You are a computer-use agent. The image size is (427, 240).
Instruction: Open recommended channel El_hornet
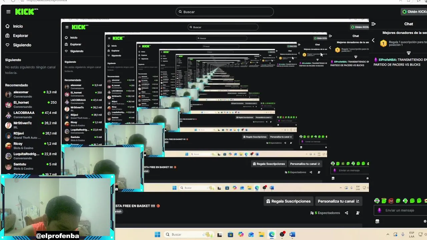[x=31, y=104]
